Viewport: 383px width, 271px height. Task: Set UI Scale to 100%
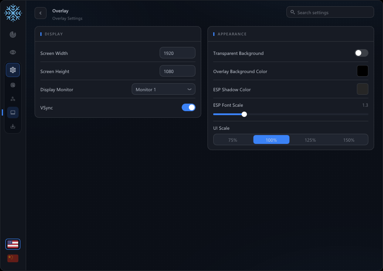271,140
